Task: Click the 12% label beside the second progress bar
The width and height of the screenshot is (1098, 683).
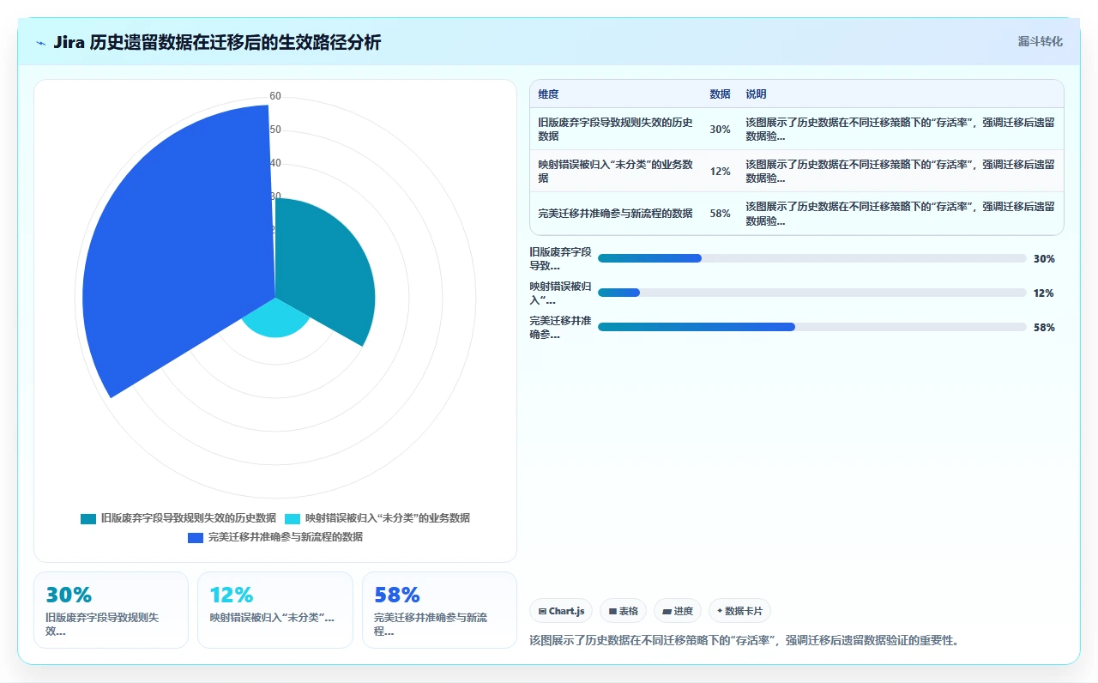Action: pos(1044,293)
